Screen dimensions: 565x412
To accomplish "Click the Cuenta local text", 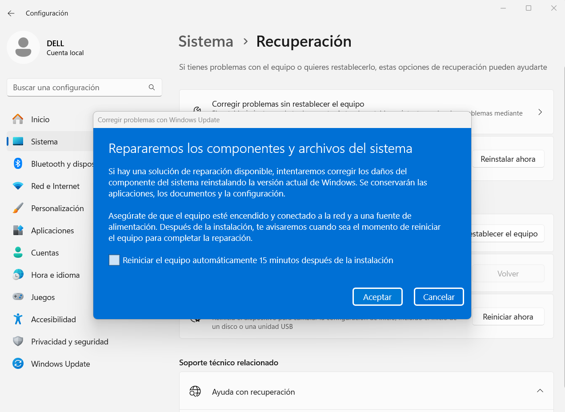I will (x=65, y=53).
